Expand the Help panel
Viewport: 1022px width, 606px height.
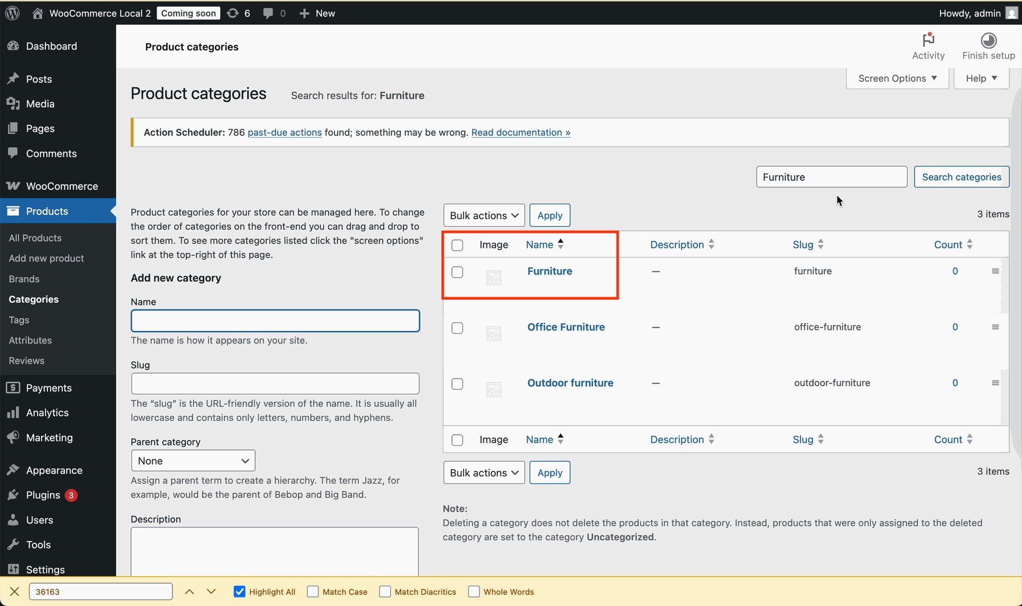point(982,78)
